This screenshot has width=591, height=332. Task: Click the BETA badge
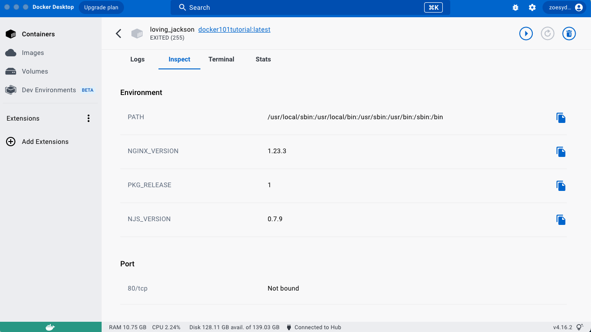(x=88, y=90)
